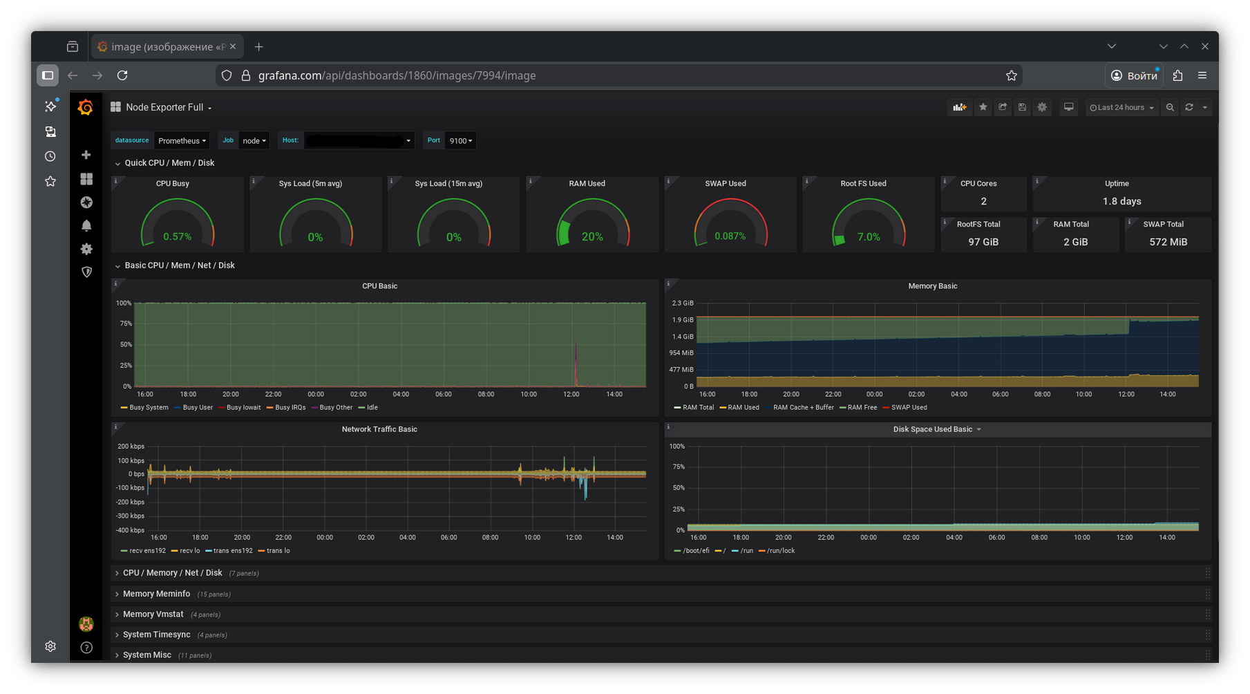Click the Add panel toolbar icon
1250x694 pixels.
click(959, 107)
